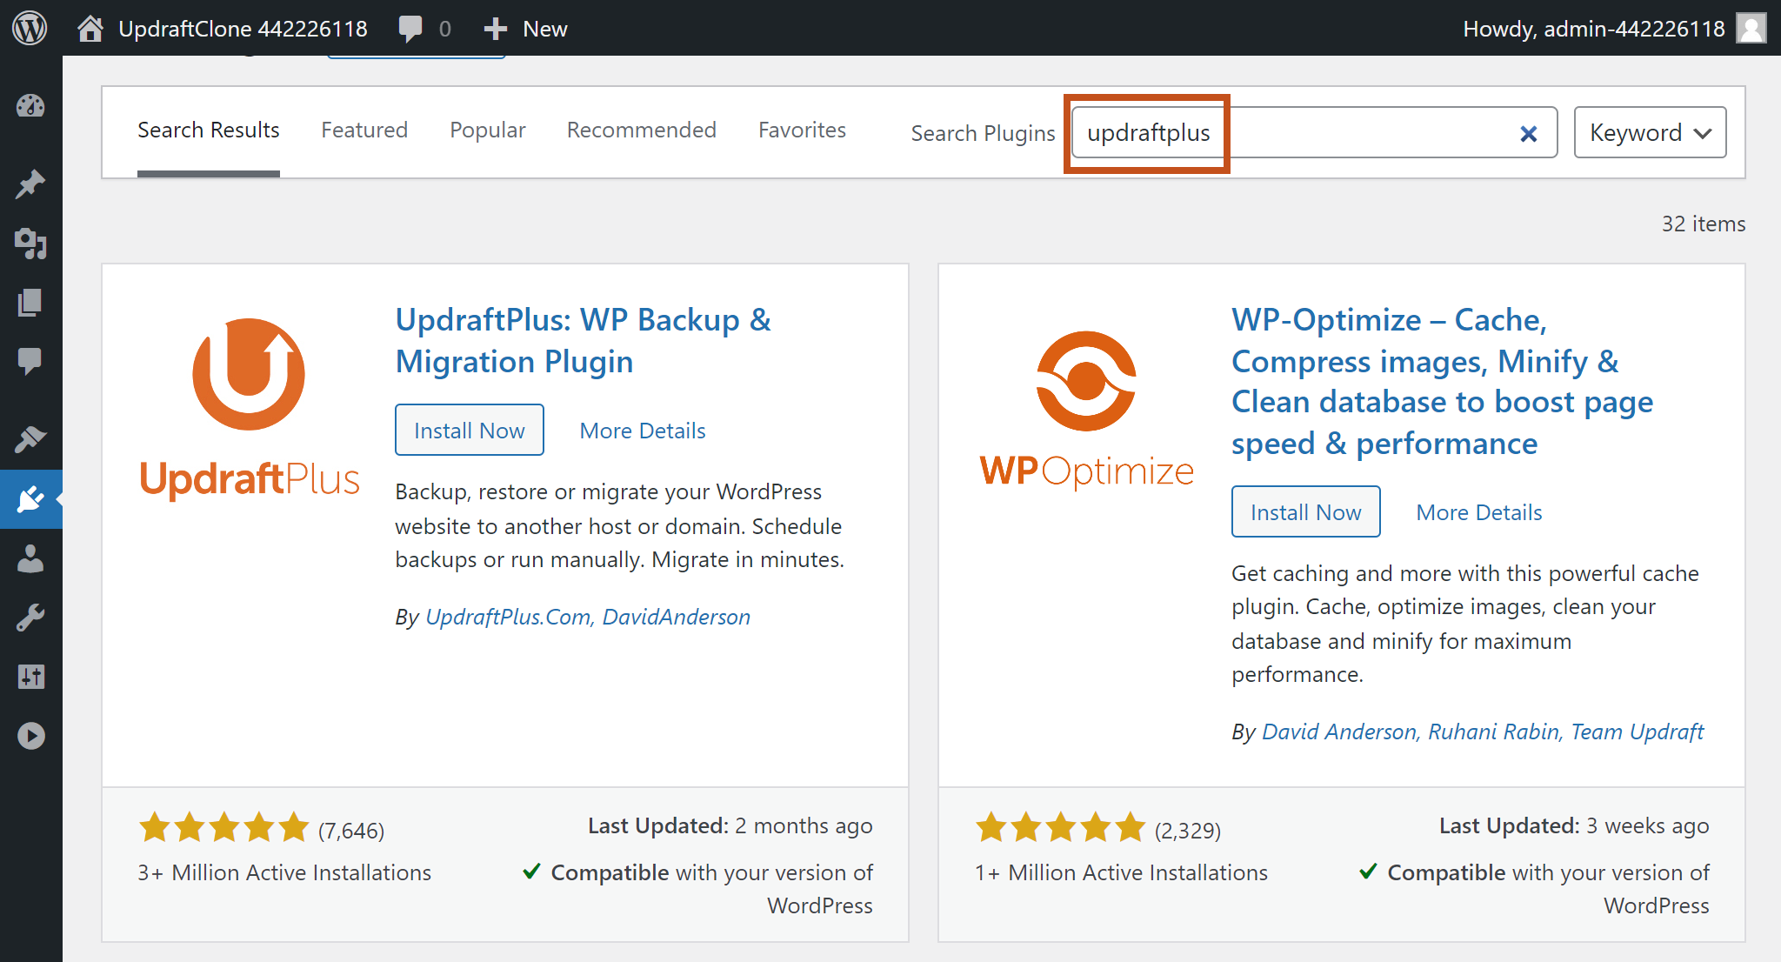
Task: Open New menu in admin bar
Action: (545, 29)
